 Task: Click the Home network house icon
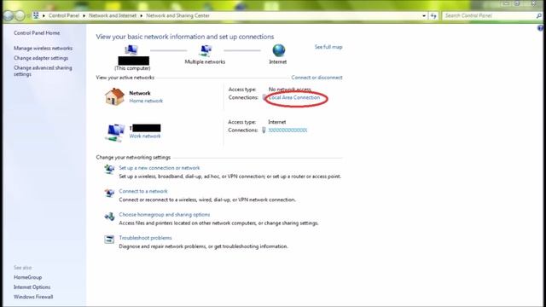click(114, 96)
